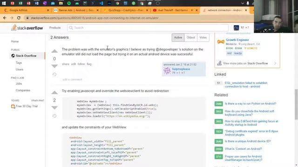Reload the current page
The image size is (298, 167).
[19, 18]
